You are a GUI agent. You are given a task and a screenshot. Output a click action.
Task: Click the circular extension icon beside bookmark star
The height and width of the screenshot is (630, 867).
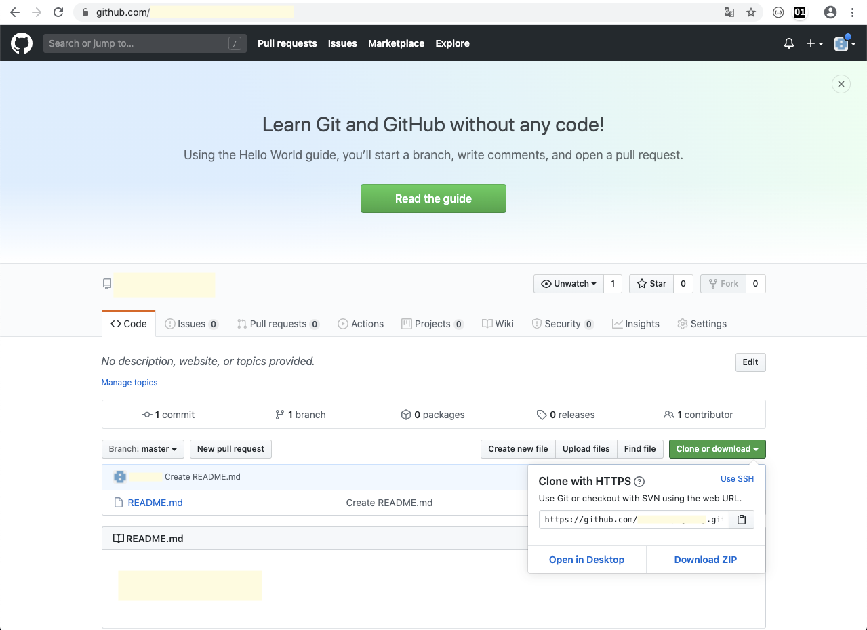point(779,12)
